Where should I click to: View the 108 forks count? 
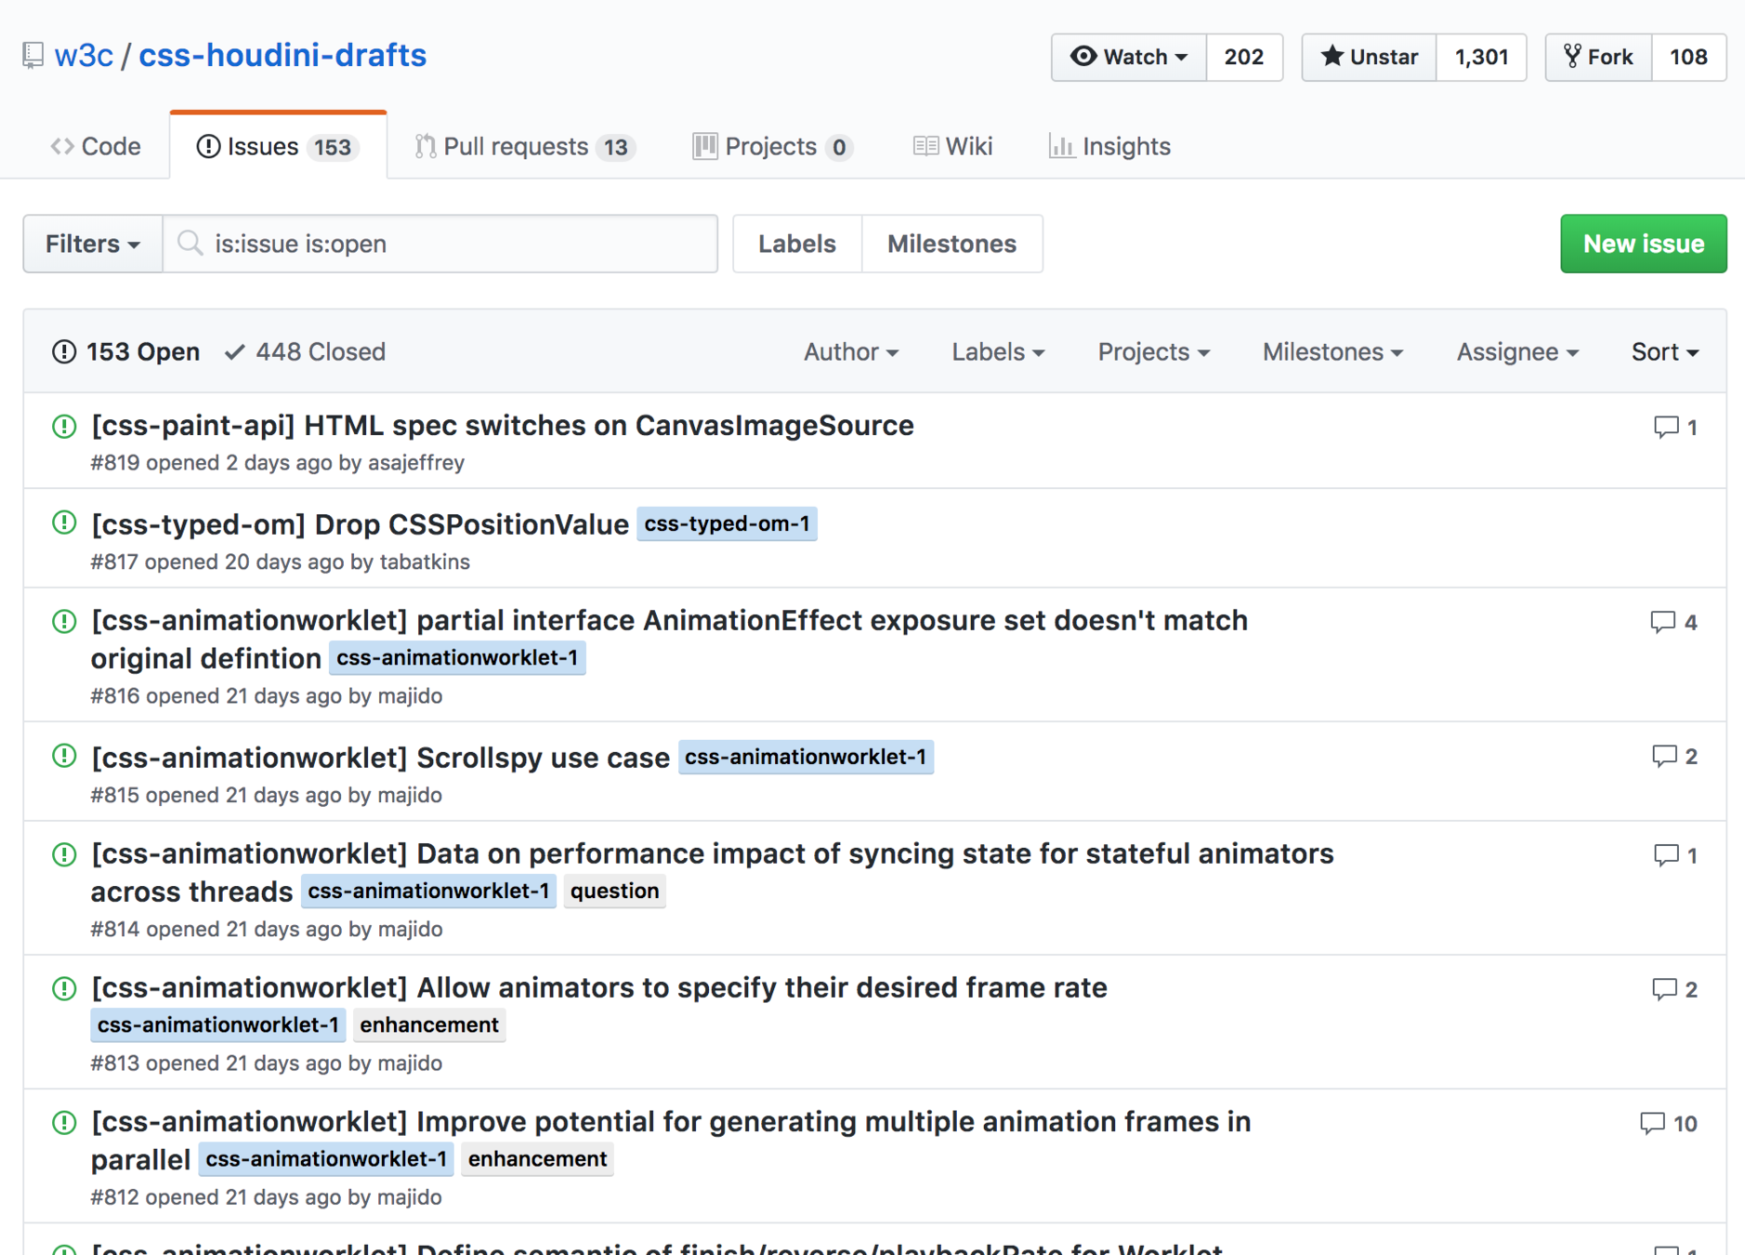click(1688, 57)
